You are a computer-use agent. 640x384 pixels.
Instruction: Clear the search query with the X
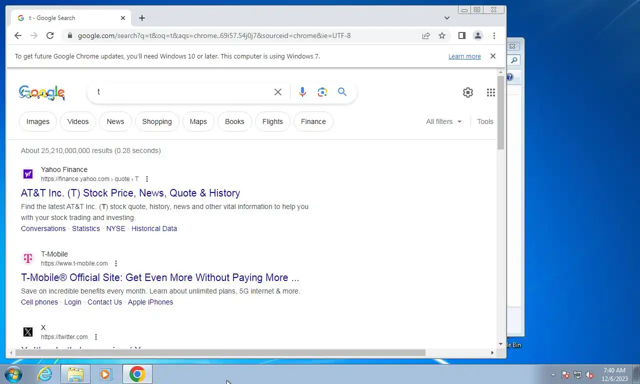(278, 92)
